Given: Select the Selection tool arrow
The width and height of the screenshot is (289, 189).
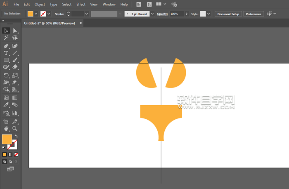Looking at the screenshot, I should 6,31.
